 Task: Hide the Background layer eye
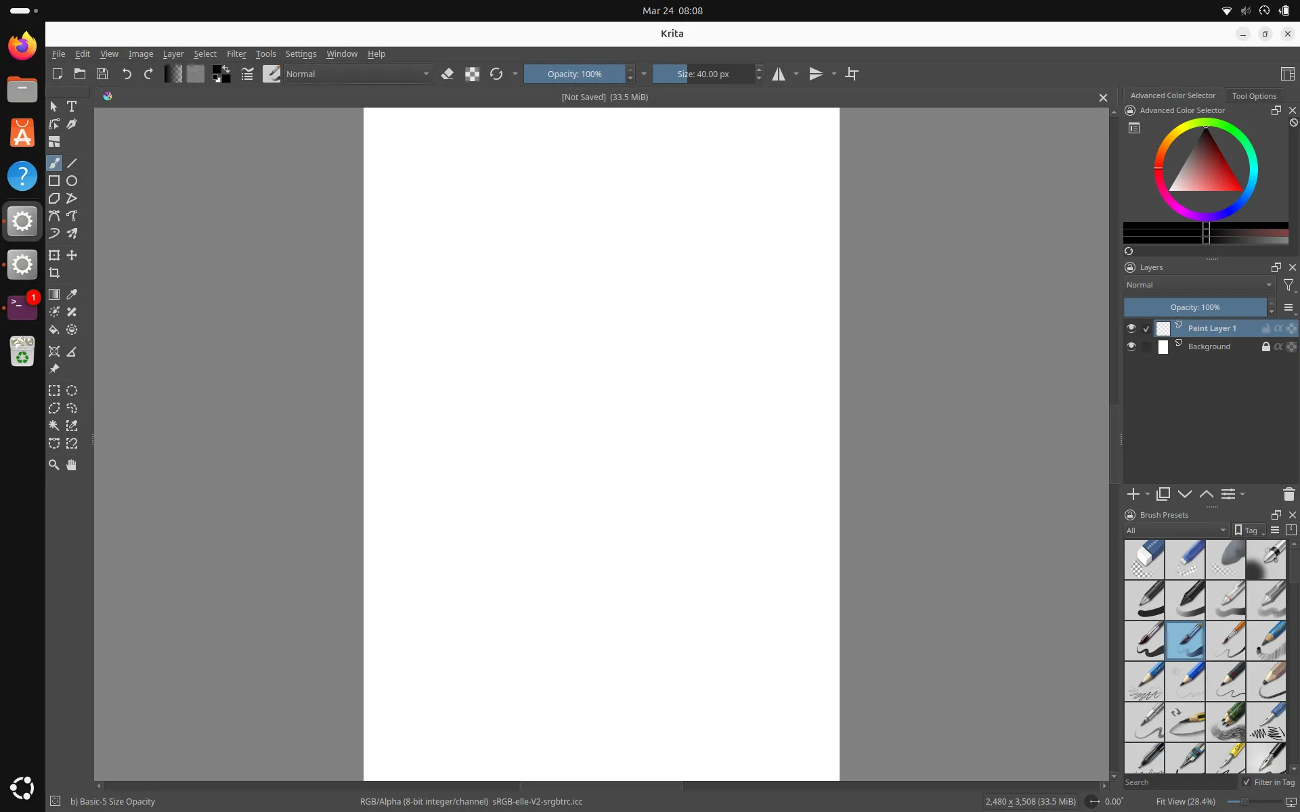pos(1131,346)
